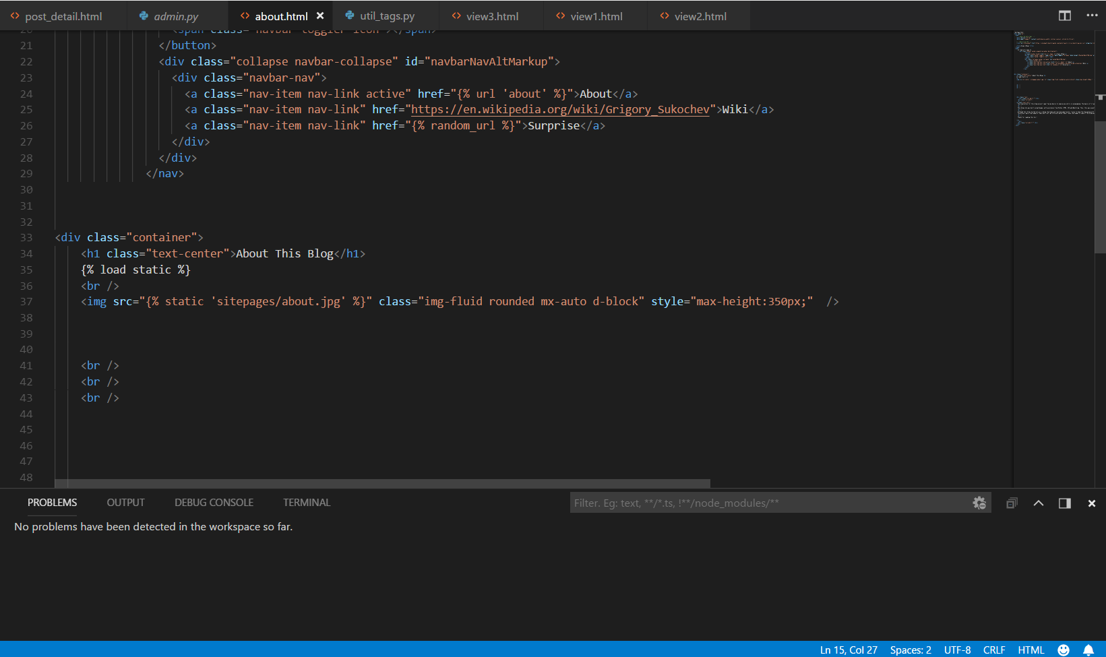Viewport: 1106px width, 657px height.
Task: Select language mode HTML in status bar
Action: pyautogui.click(x=1031, y=650)
